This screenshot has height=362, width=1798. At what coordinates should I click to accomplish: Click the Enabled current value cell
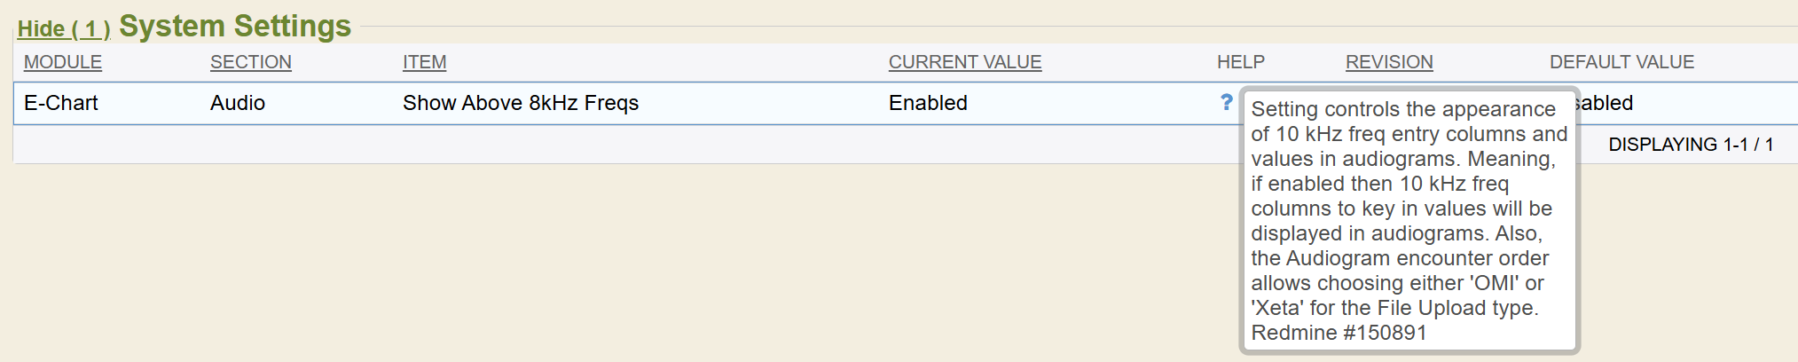pyautogui.click(x=928, y=103)
